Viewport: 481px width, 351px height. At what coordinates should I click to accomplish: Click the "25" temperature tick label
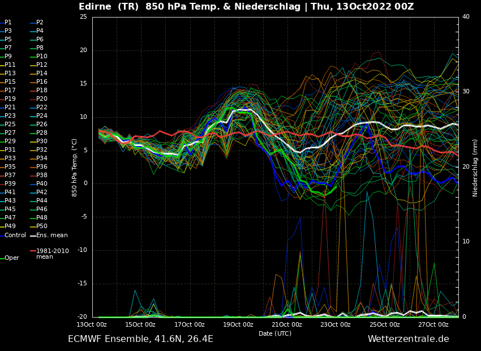(x=83, y=16)
